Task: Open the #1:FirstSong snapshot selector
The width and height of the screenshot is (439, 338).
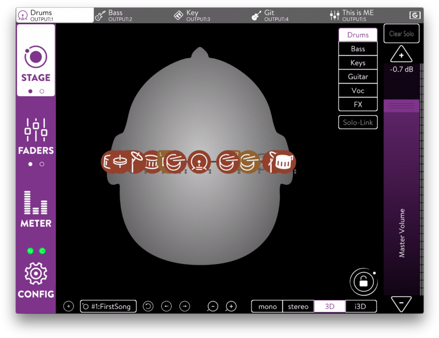Action: (108, 306)
